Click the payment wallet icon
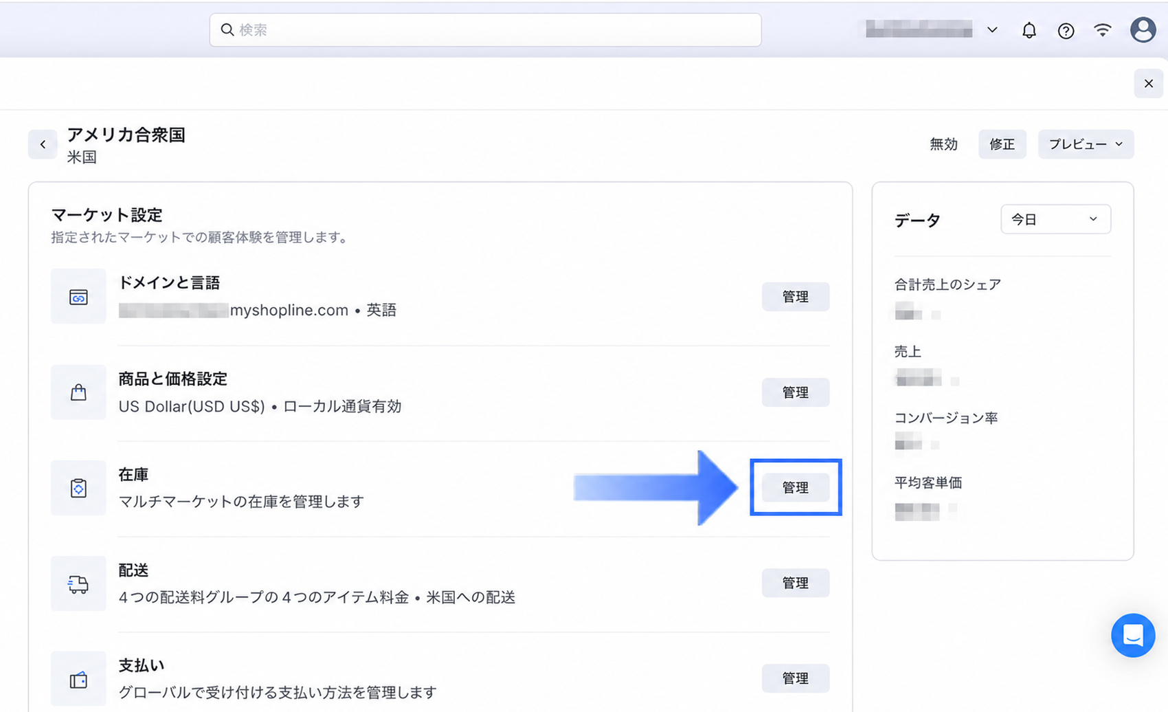The image size is (1168, 712). tap(78, 678)
